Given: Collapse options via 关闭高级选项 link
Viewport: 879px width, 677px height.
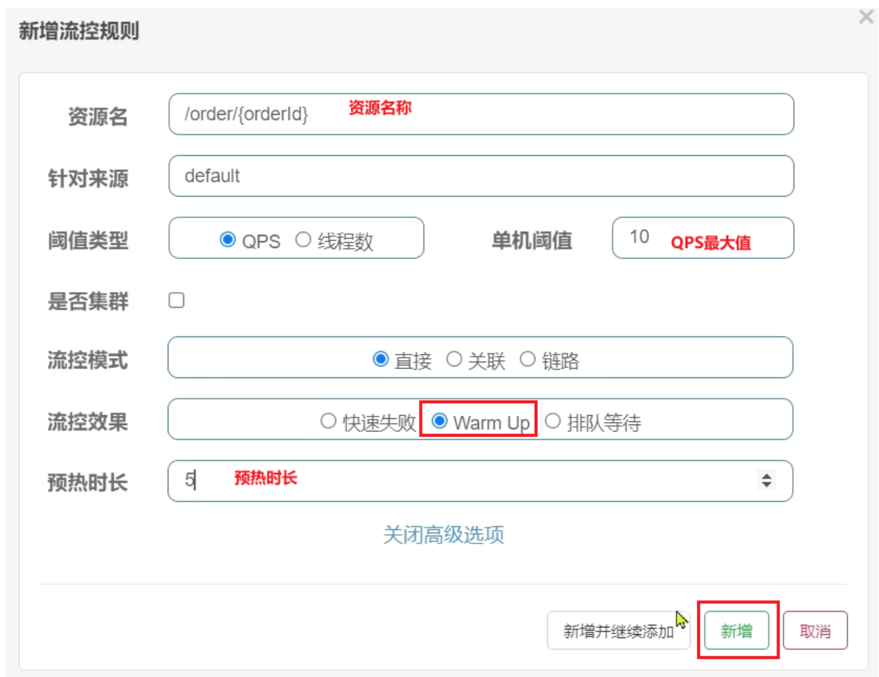Looking at the screenshot, I should [x=444, y=535].
